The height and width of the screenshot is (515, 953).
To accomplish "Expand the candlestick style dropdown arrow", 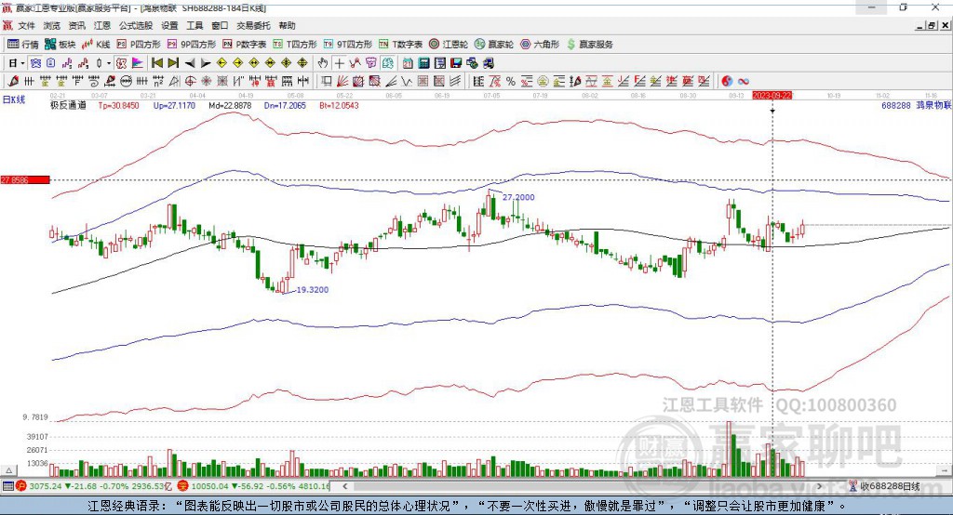I will [x=109, y=63].
